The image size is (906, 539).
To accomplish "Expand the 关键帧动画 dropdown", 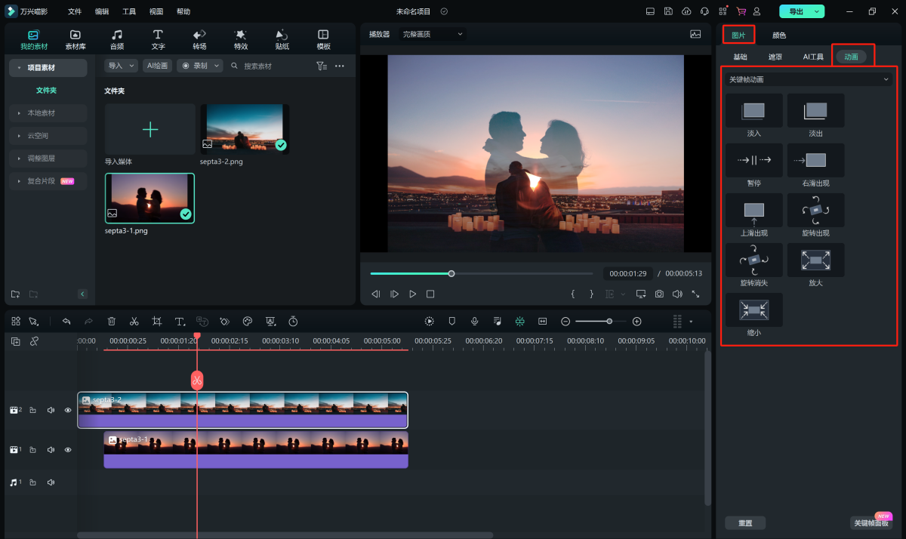I will (809, 79).
